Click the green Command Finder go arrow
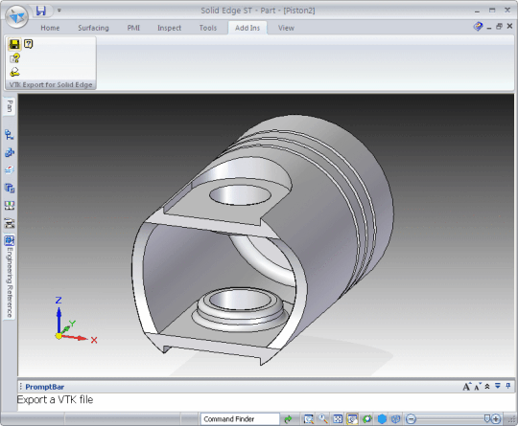The image size is (518, 426). [288, 419]
